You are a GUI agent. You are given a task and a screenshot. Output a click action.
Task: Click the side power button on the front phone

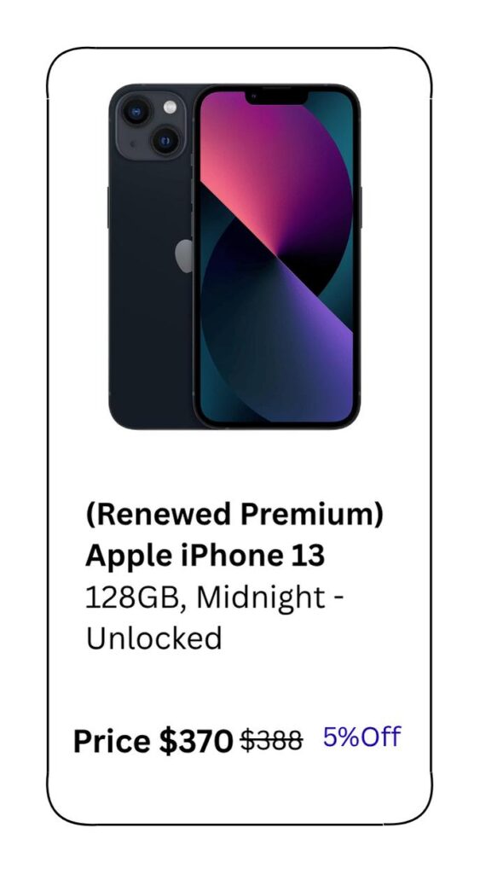361,207
